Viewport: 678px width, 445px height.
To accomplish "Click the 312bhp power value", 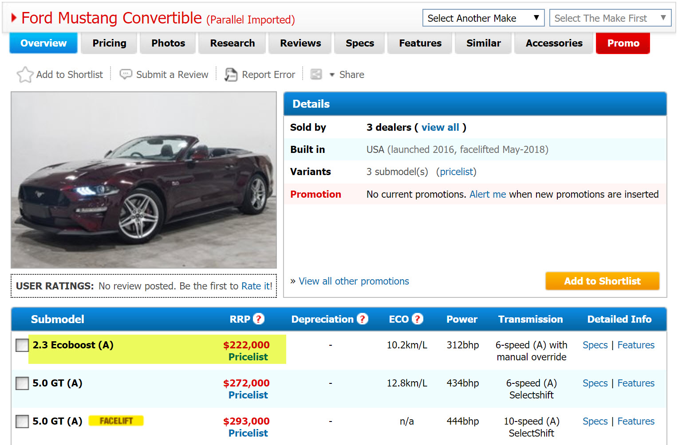I will click(x=462, y=345).
